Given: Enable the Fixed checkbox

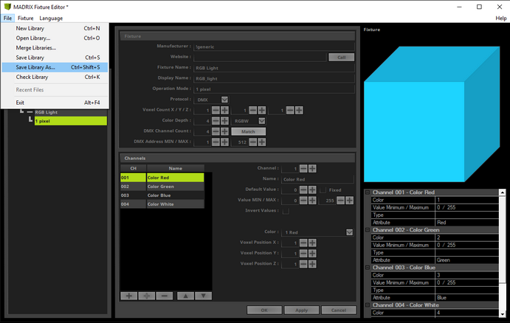Looking at the screenshot, I should coord(323,190).
